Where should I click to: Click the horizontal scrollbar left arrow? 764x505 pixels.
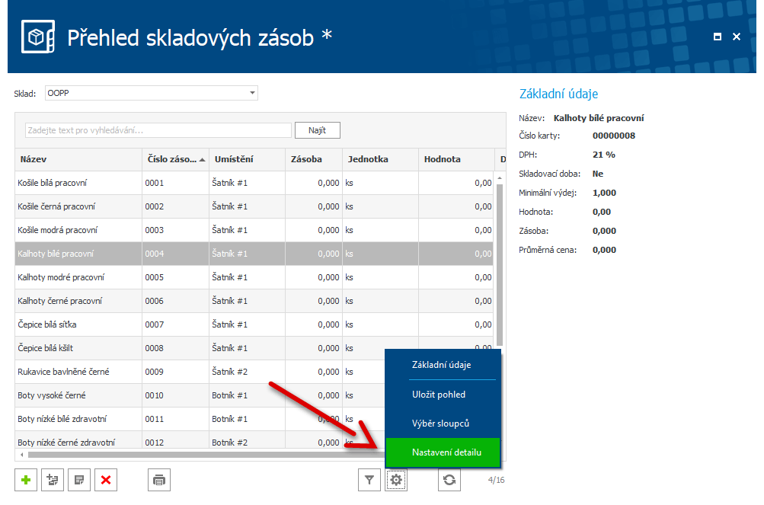21,455
